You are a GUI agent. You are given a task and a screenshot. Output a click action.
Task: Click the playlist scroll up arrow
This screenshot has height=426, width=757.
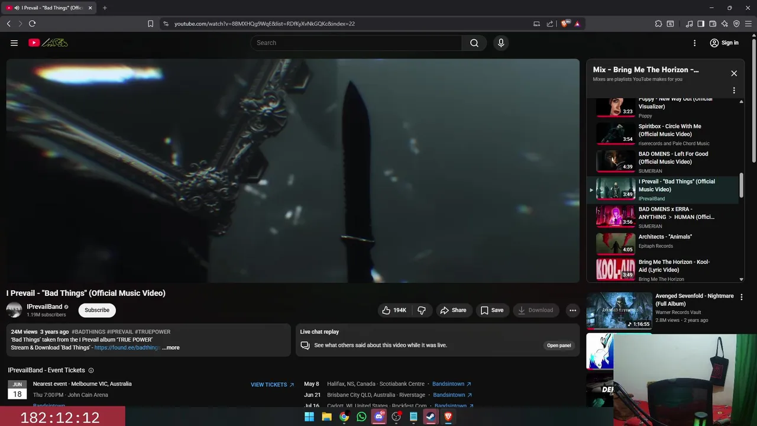pos(742,102)
